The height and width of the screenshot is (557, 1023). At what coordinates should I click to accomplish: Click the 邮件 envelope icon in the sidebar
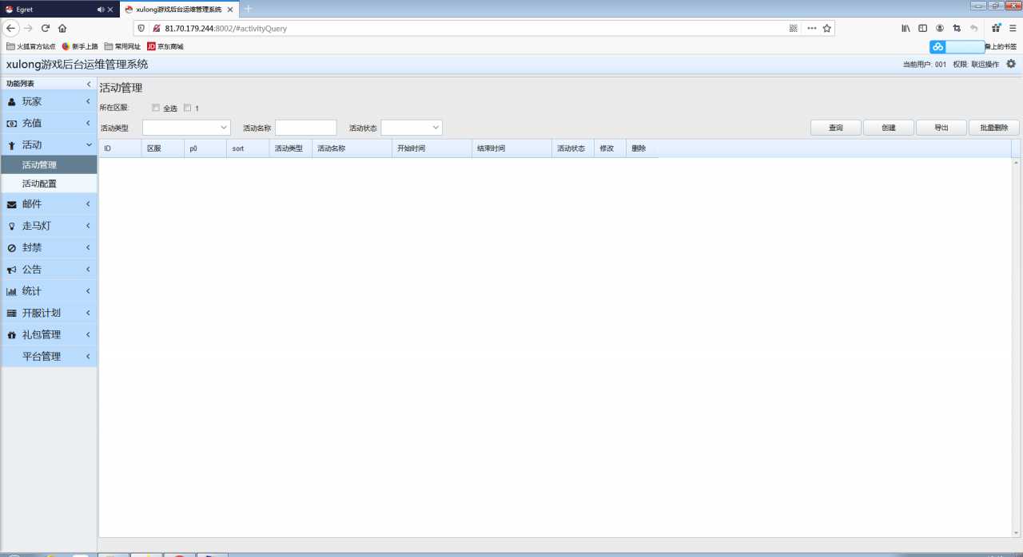(x=11, y=204)
